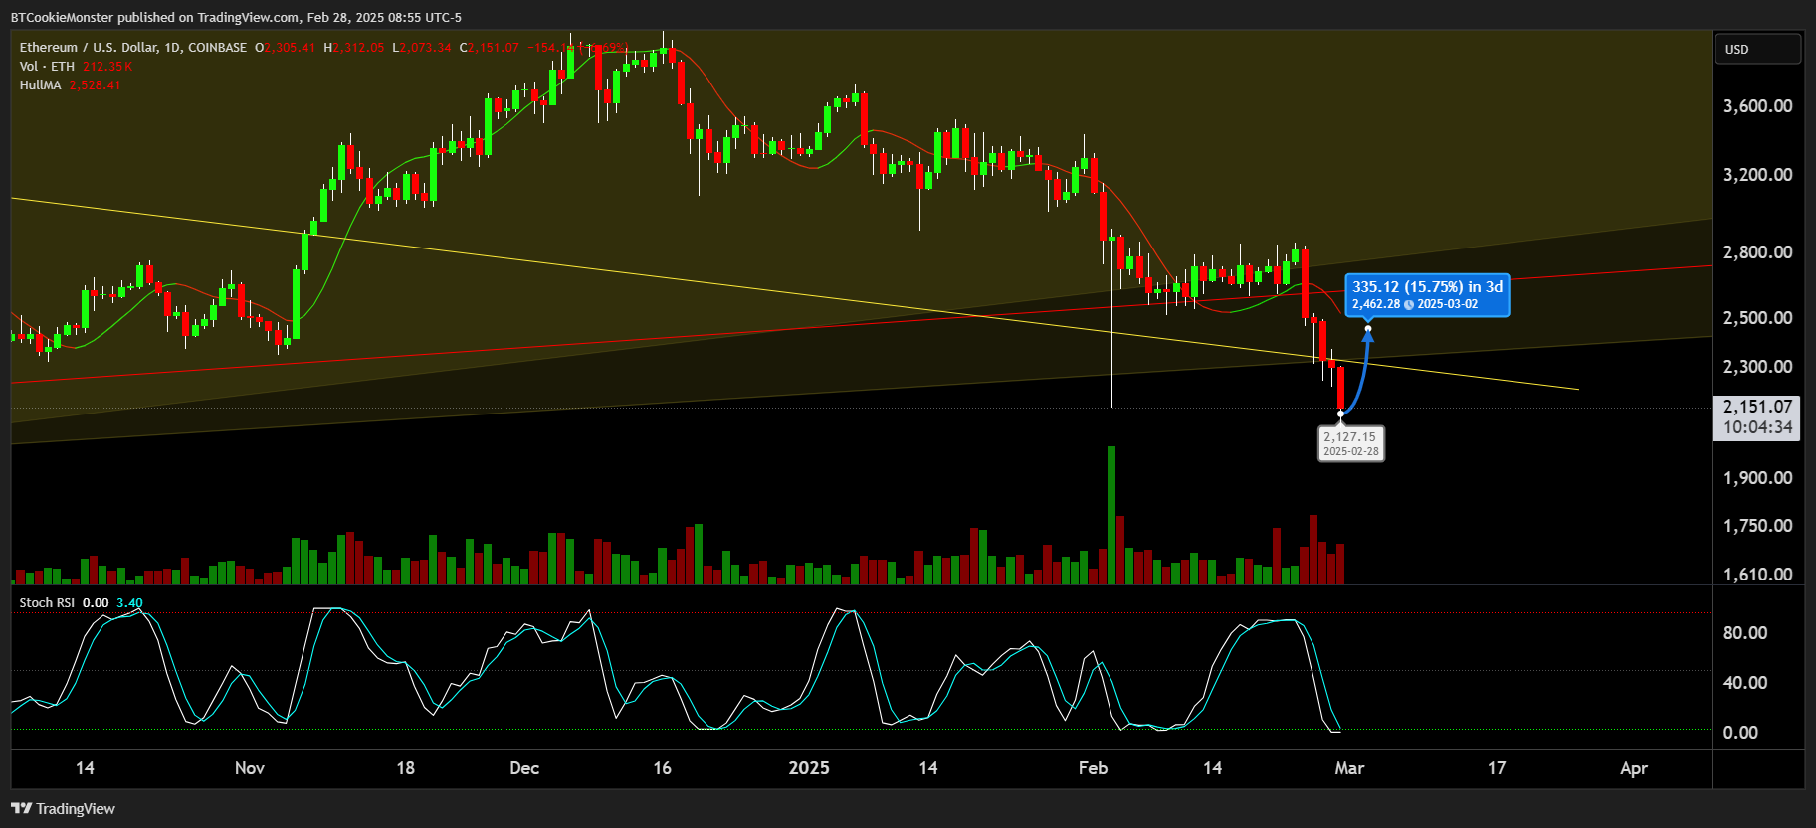
Task: Click the 3,200.00 price axis label
Action: pyautogui.click(x=1757, y=175)
